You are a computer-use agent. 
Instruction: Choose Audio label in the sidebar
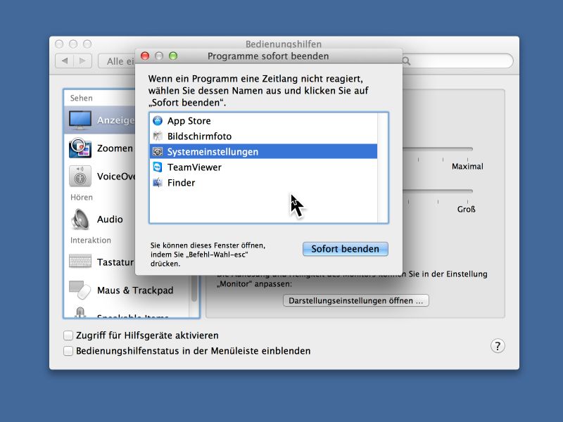coord(110,219)
